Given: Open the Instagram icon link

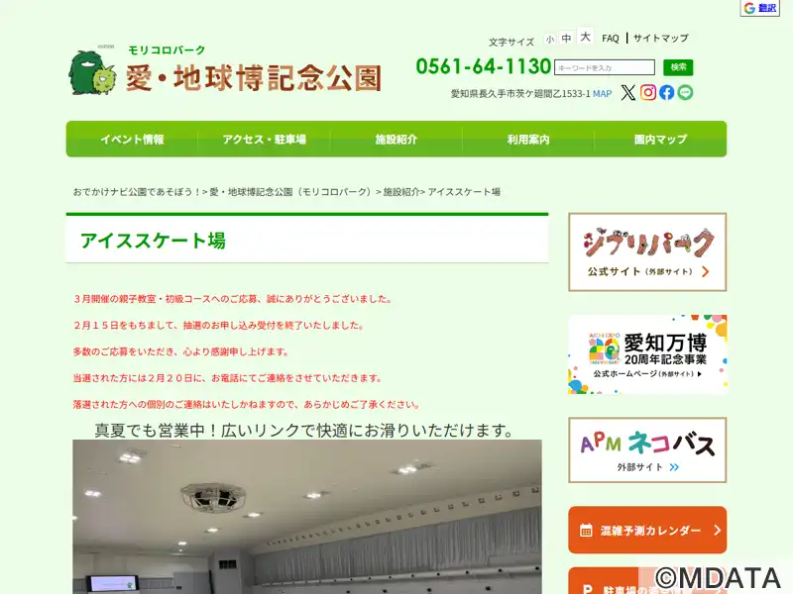Looking at the screenshot, I should click(648, 92).
